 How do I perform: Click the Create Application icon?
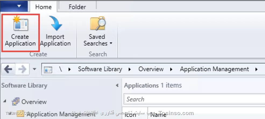(20, 24)
